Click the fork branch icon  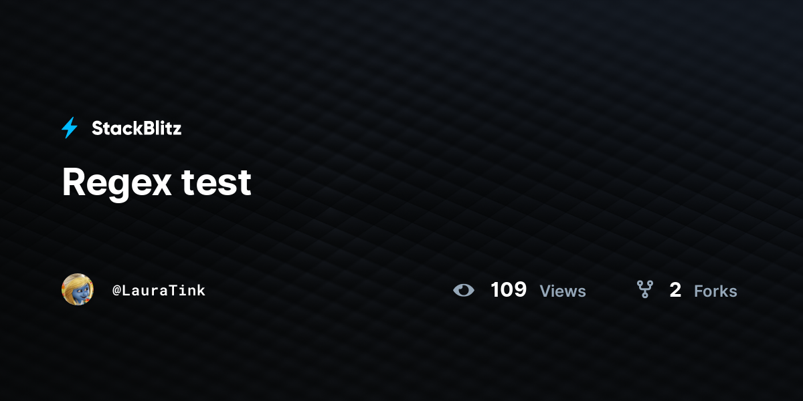coord(644,289)
